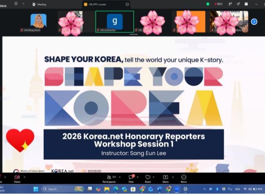
Task: Open File Explorer from taskbar
Action: pos(107,189)
